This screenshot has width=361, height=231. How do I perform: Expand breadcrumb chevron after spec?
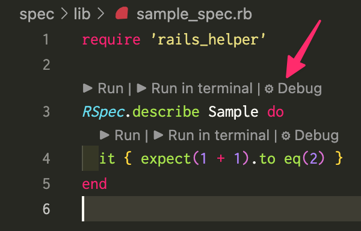point(64,14)
